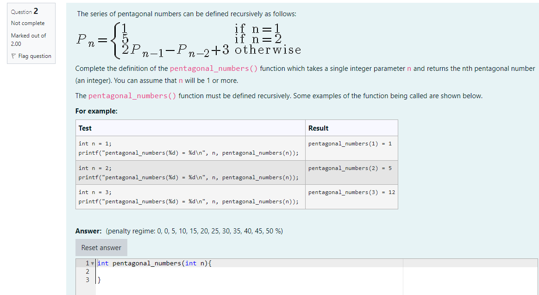The width and height of the screenshot is (539, 295).
Task: Select line number 3 in the editor gutter
Action: tap(87, 279)
